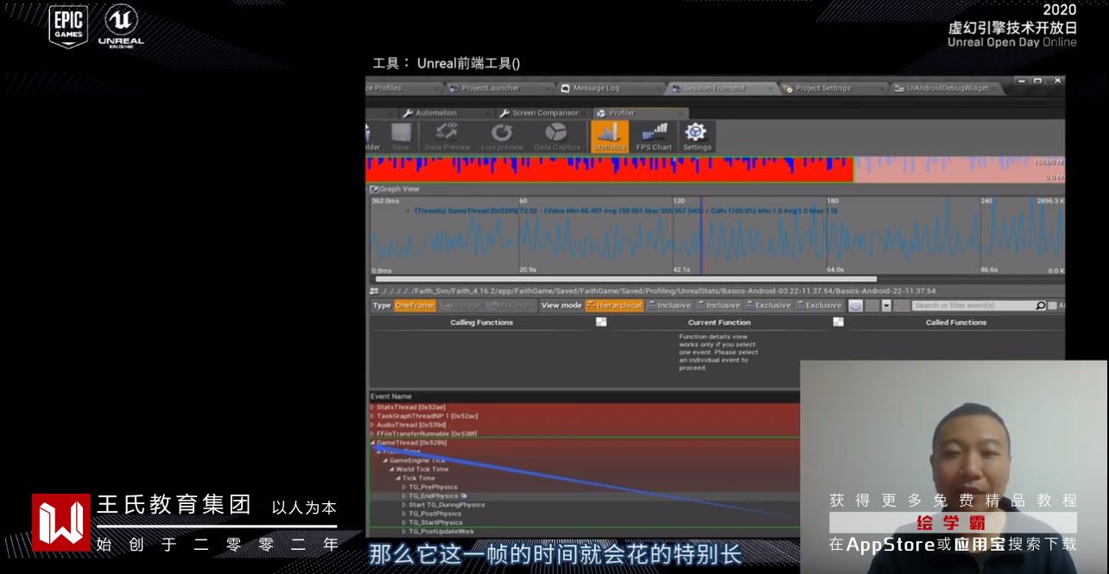This screenshot has height=574, width=1109.
Task: Click the icon next to TG_EndPhysics row
Action: click(464, 496)
